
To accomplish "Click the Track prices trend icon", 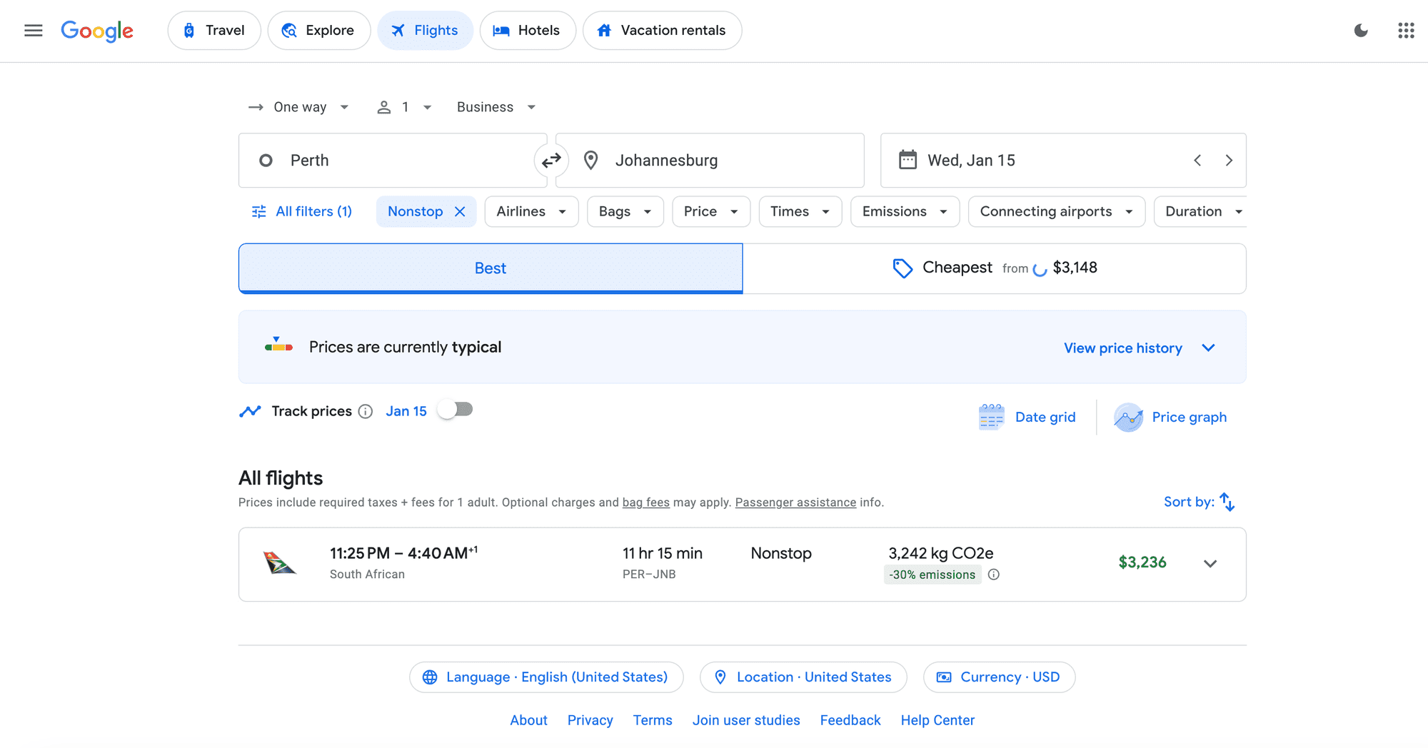I will (250, 411).
